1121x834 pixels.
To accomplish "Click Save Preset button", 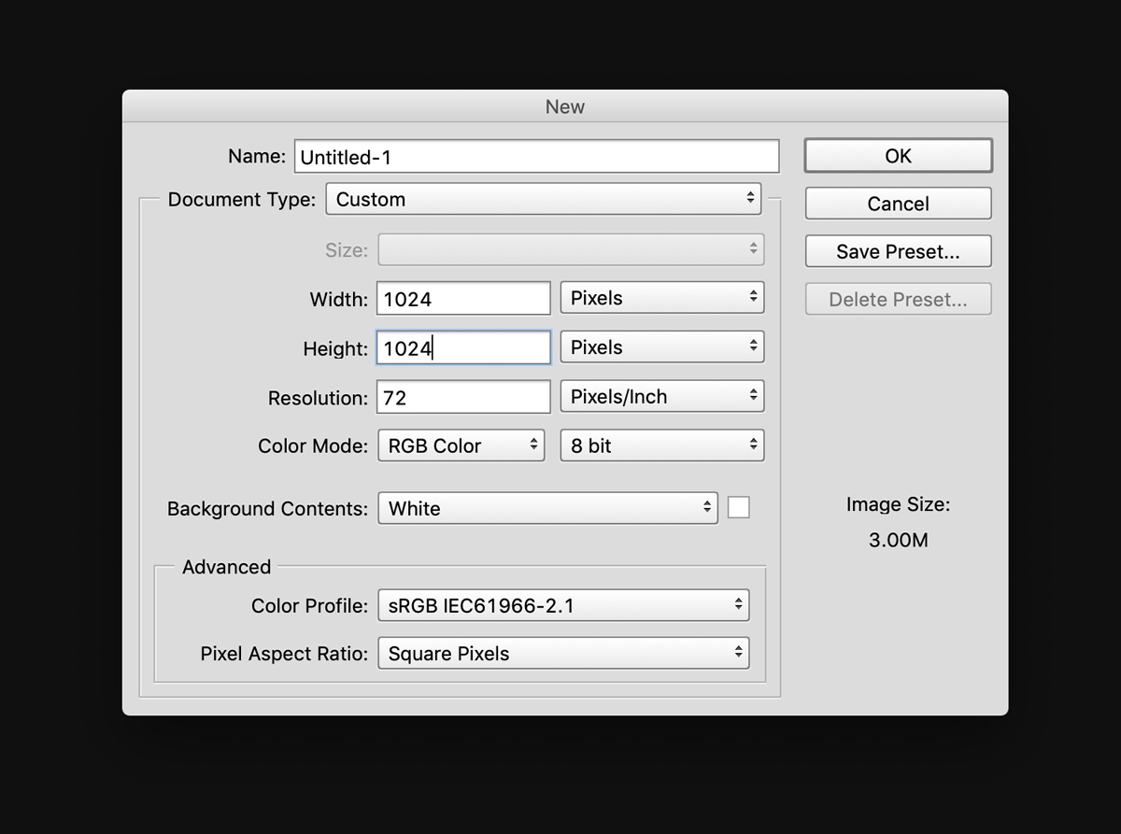I will pyautogui.click(x=898, y=251).
